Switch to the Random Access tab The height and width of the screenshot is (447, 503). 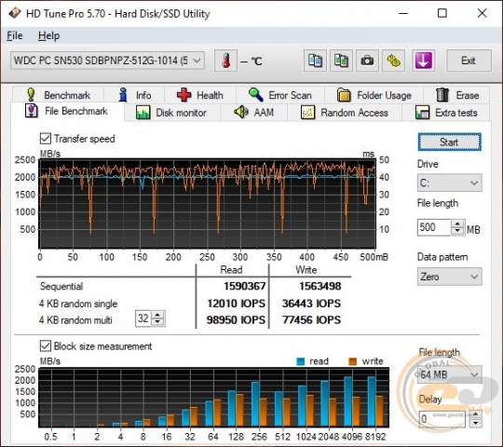click(345, 113)
